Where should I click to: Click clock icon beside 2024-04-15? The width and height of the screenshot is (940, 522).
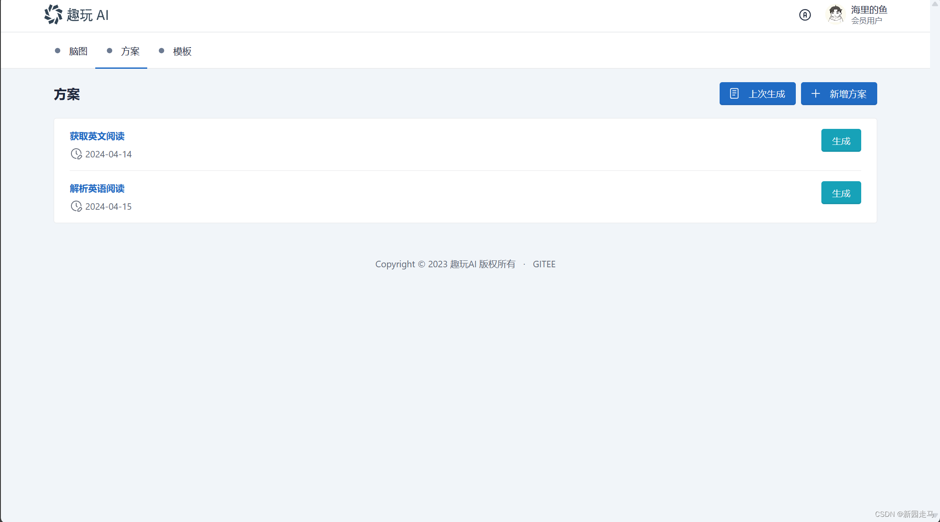(x=76, y=206)
